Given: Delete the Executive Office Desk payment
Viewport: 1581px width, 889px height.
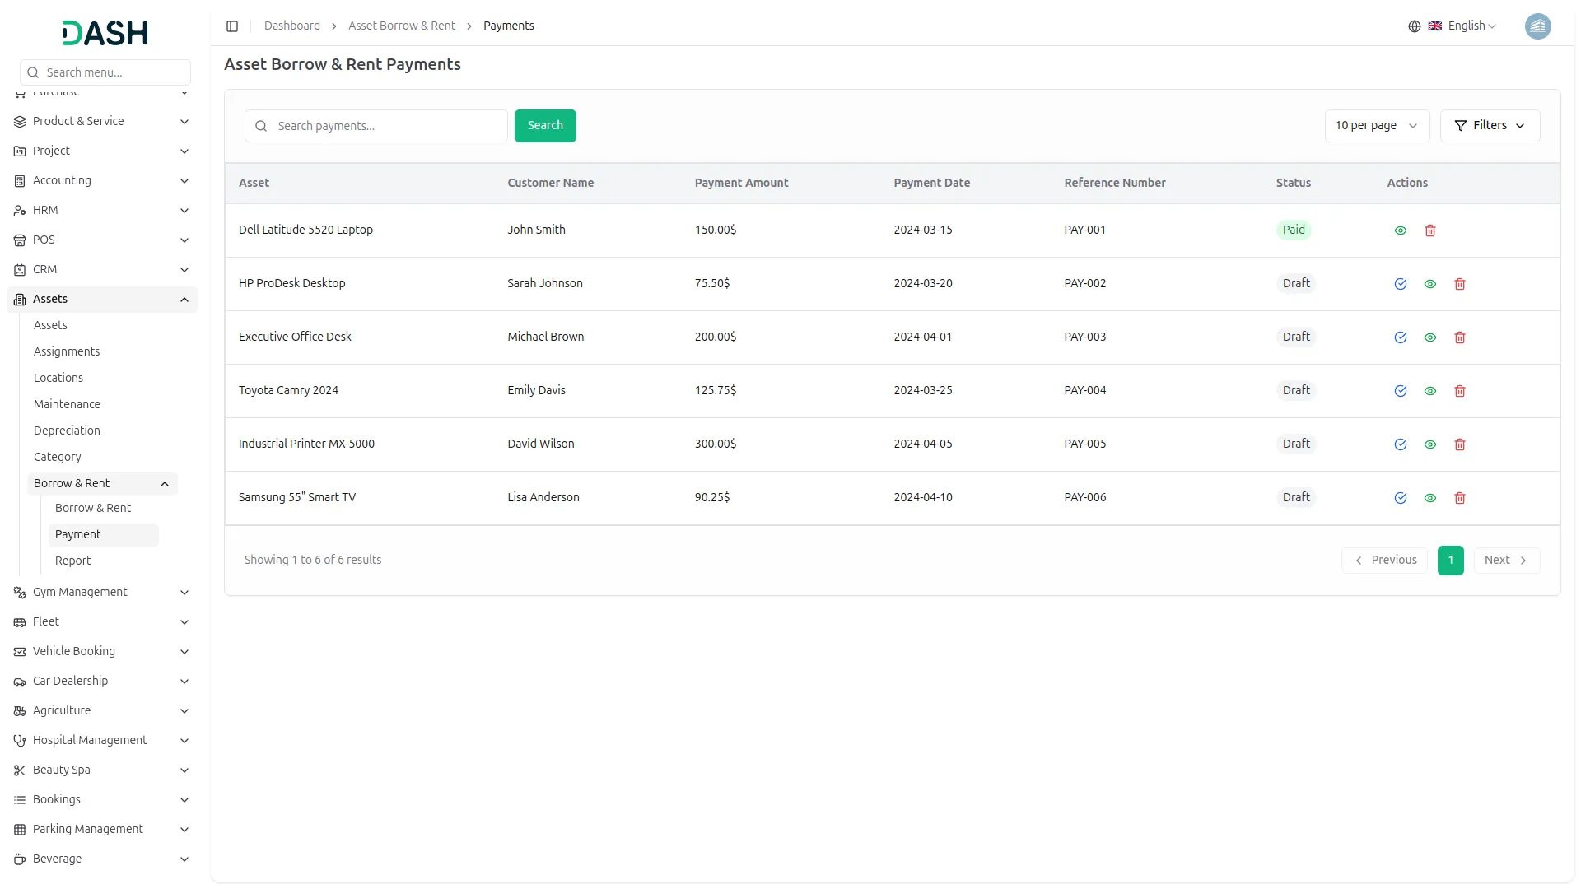Looking at the screenshot, I should 1460,337.
